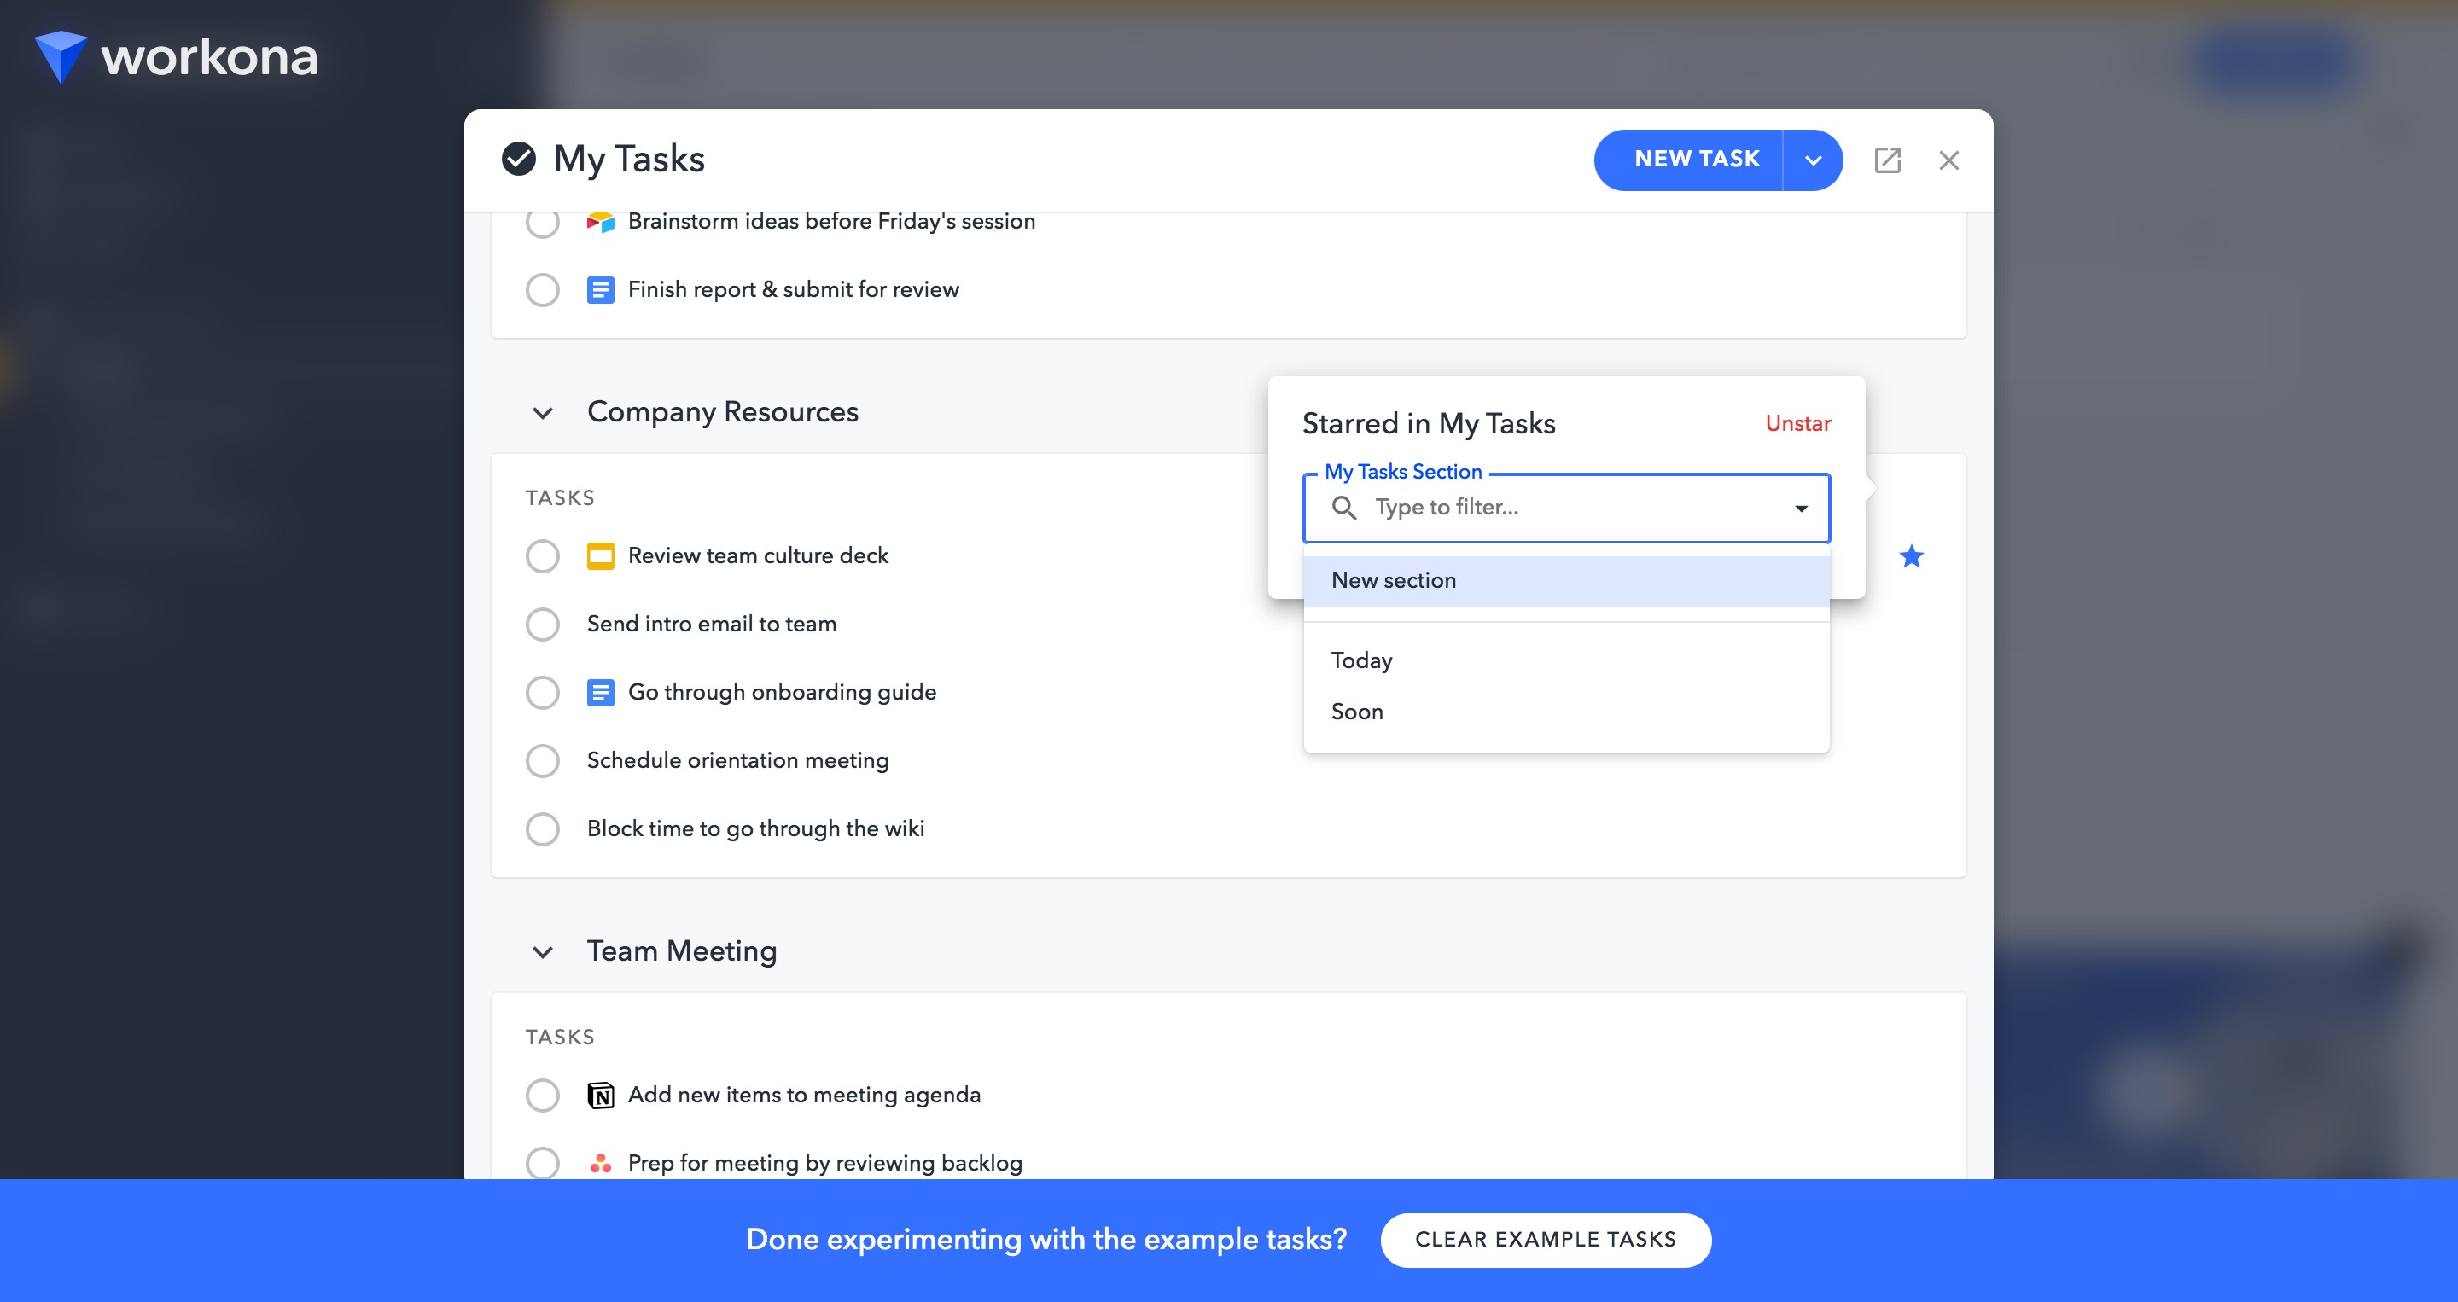Click the Airtable icon on the Brainstorm ideas task
2458x1302 pixels.
(600, 222)
